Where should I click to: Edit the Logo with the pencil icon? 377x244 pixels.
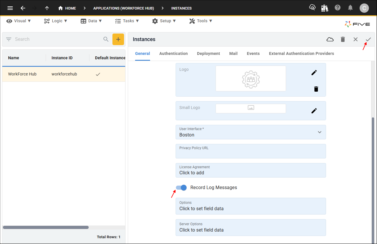314,73
